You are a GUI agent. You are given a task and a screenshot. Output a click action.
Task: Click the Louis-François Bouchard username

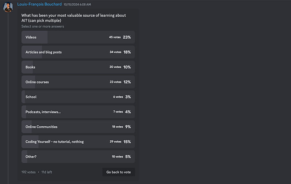coord(39,4)
